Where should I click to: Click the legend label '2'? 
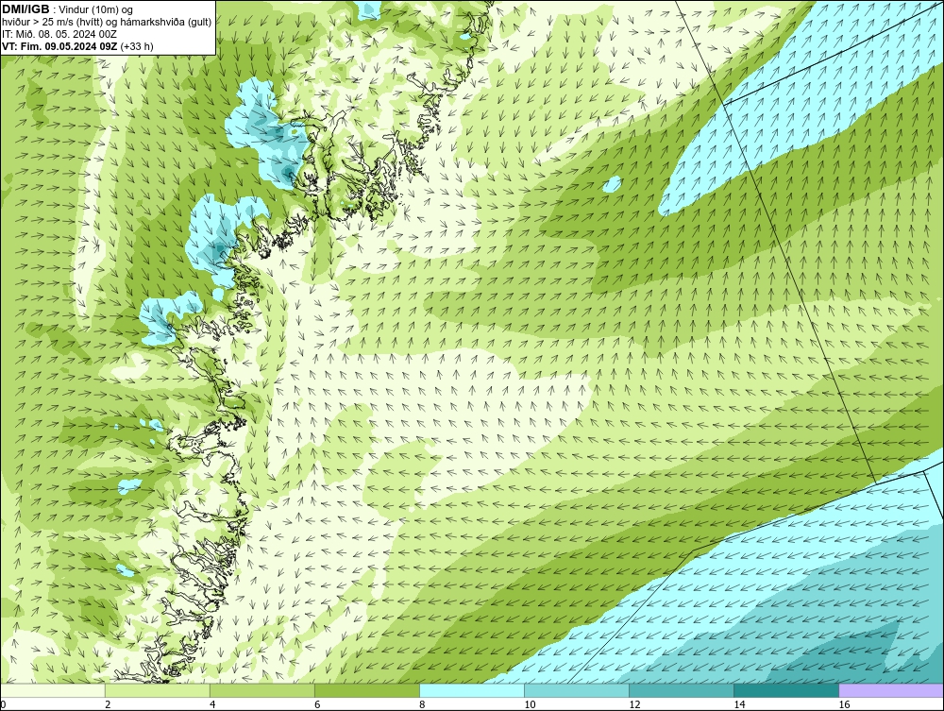click(x=108, y=704)
